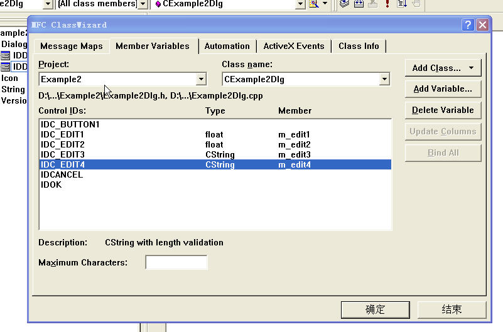Click the Build toolbar icon

click(359, 4)
